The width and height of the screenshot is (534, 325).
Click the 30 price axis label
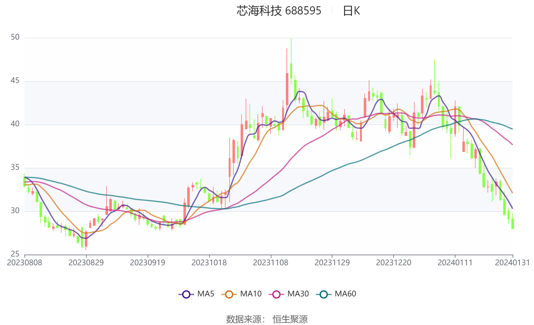[x=15, y=211]
